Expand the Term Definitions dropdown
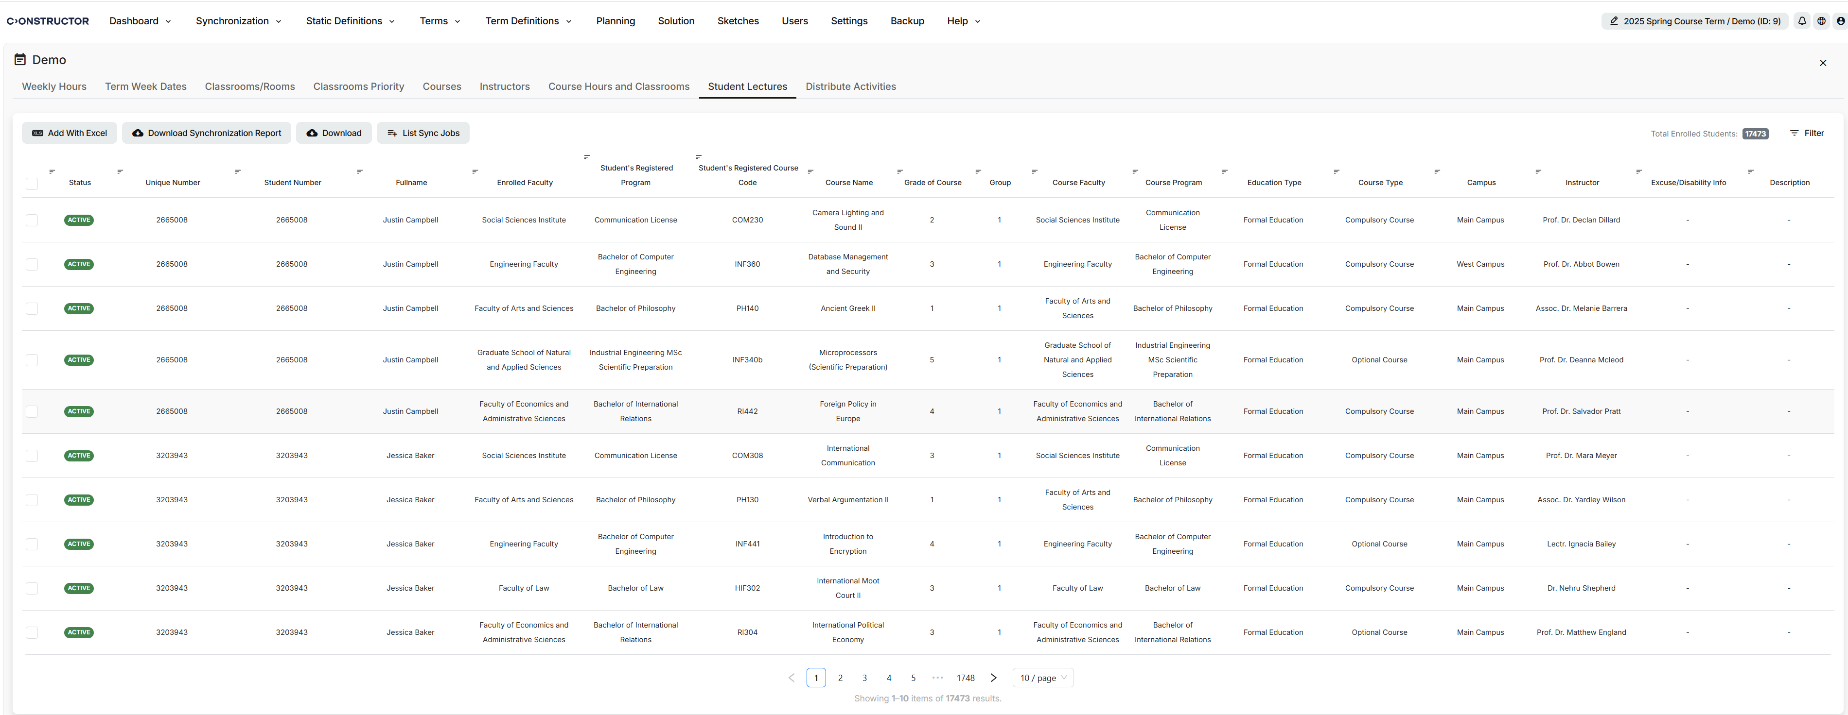 tap(528, 21)
